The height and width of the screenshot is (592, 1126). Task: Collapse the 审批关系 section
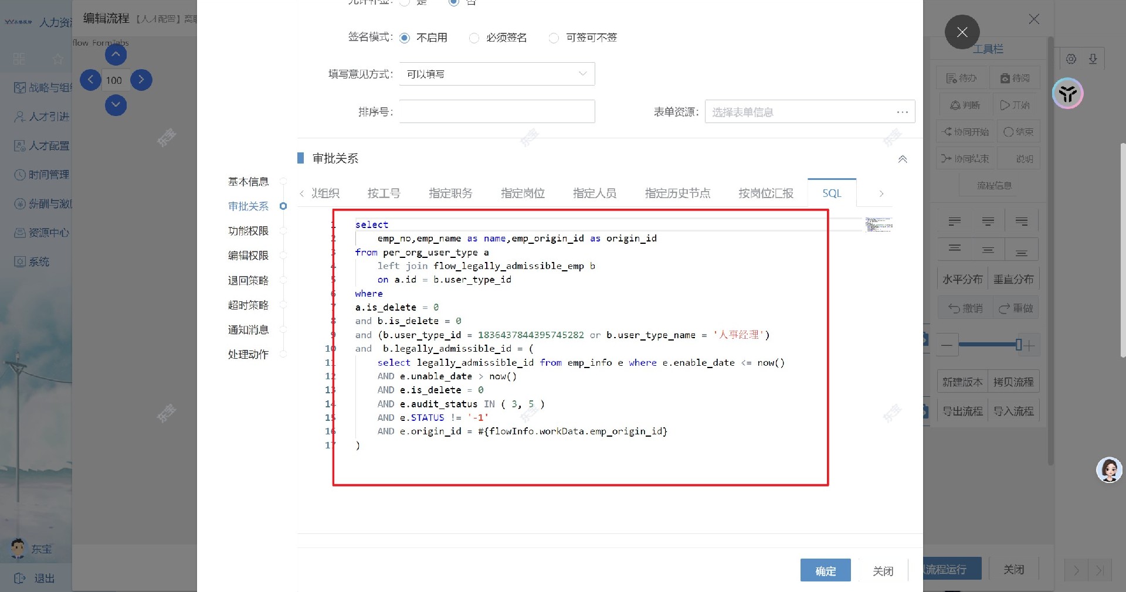point(903,159)
